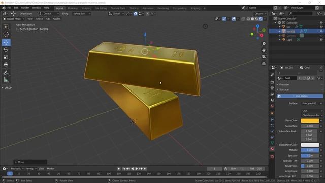
Task: Click the Use Nodes button
Action: coord(300,96)
